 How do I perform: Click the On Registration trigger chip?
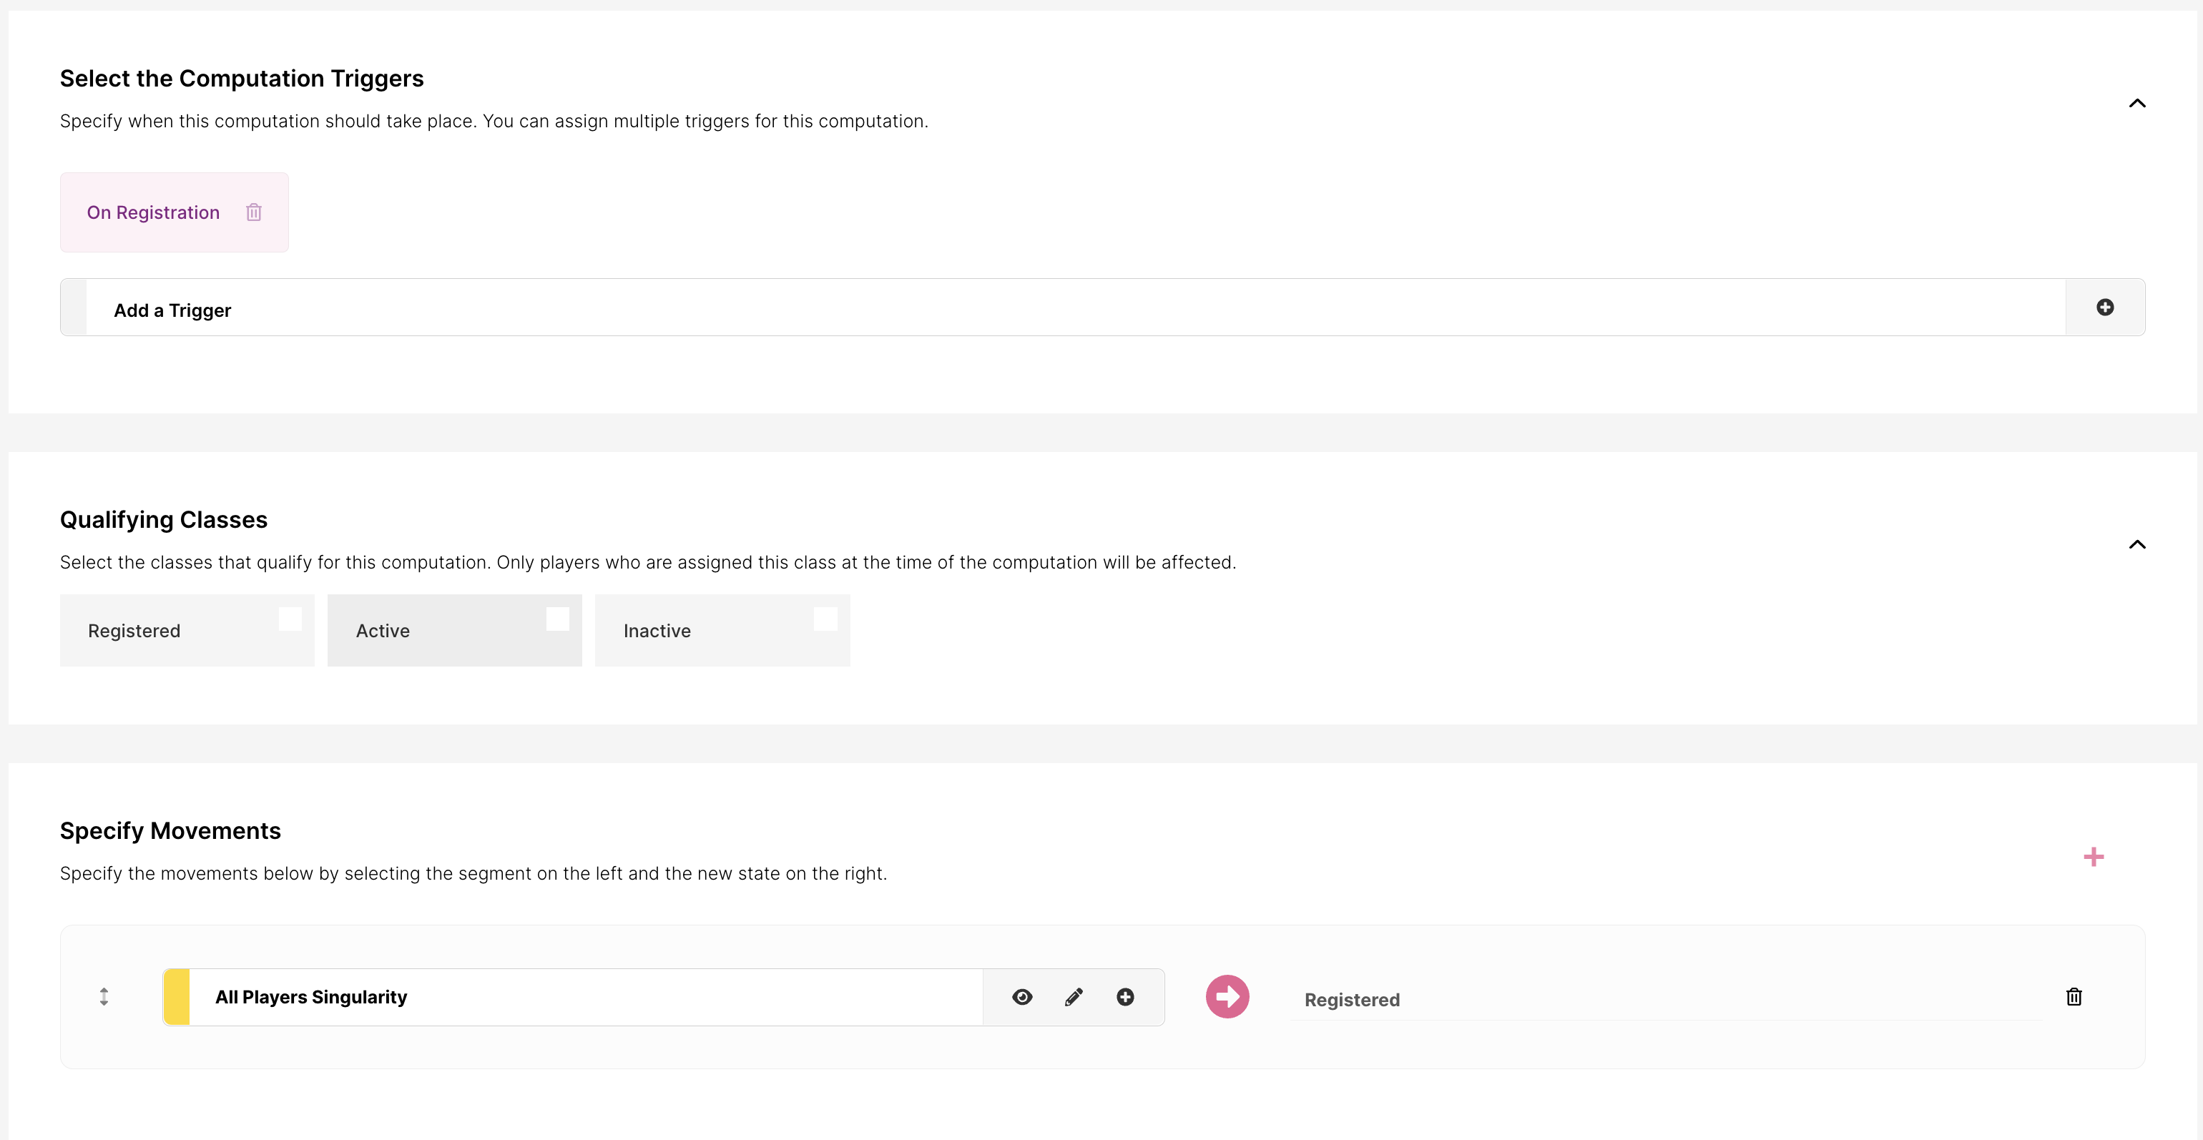(153, 212)
